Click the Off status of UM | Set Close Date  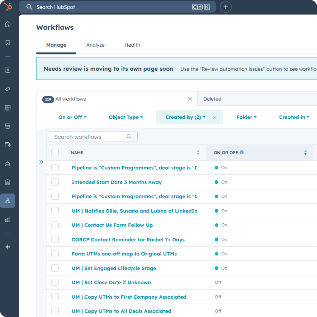tap(218, 282)
